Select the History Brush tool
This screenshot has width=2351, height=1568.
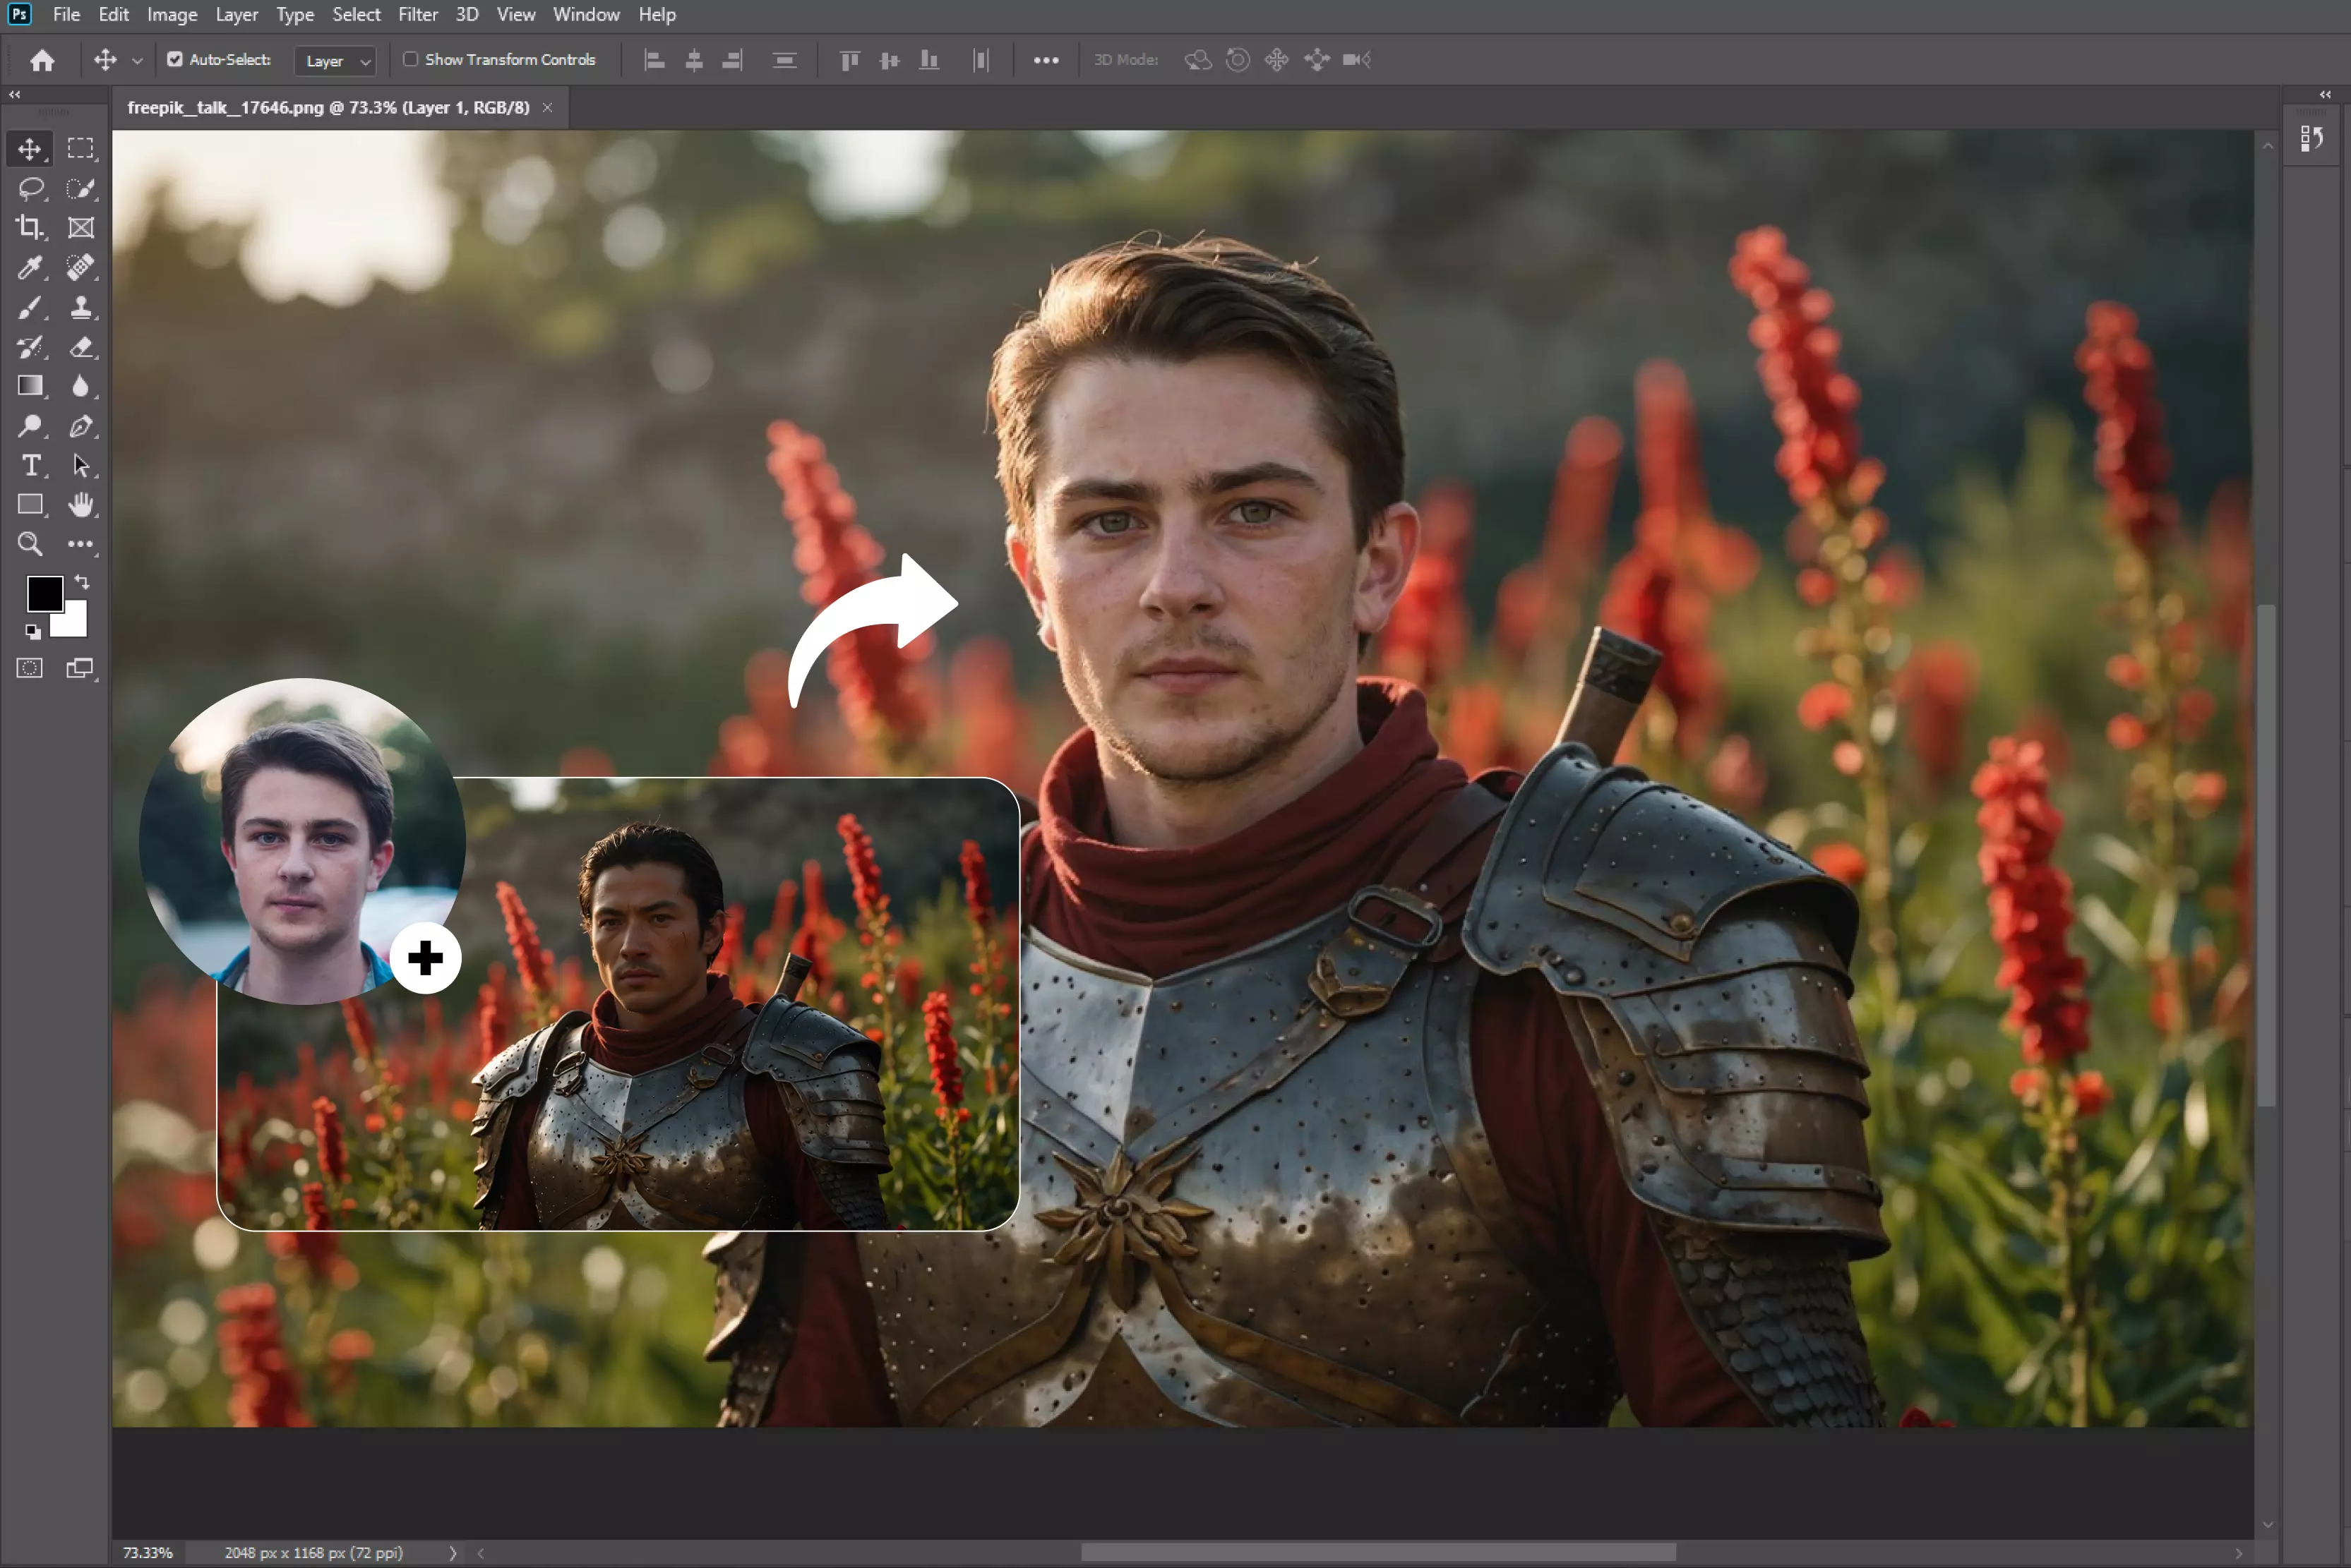pyautogui.click(x=30, y=347)
